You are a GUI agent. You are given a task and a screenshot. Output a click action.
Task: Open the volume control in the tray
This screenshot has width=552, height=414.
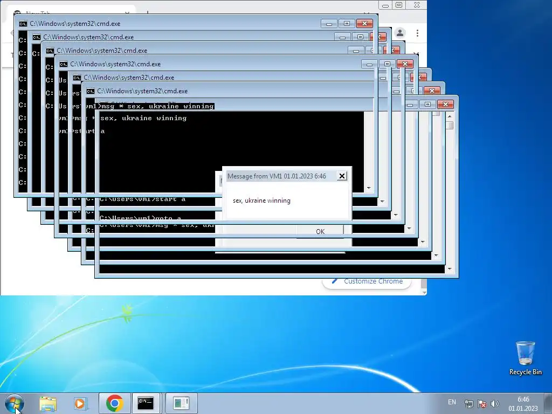click(495, 403)
